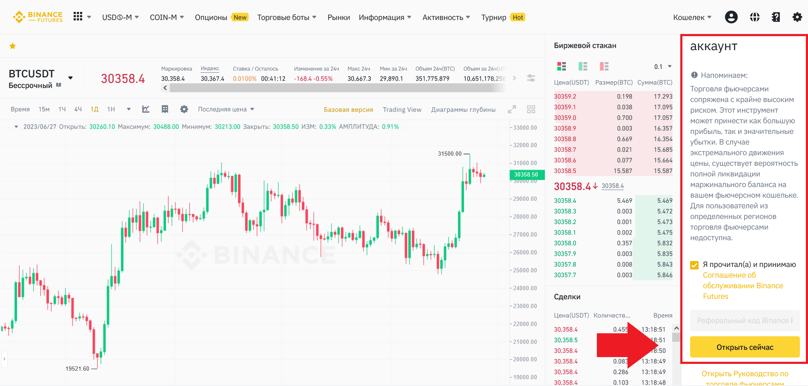808x386 pixels.
Task: Open the COIN-M dropdown menu
Action: [x=167, y=17]
